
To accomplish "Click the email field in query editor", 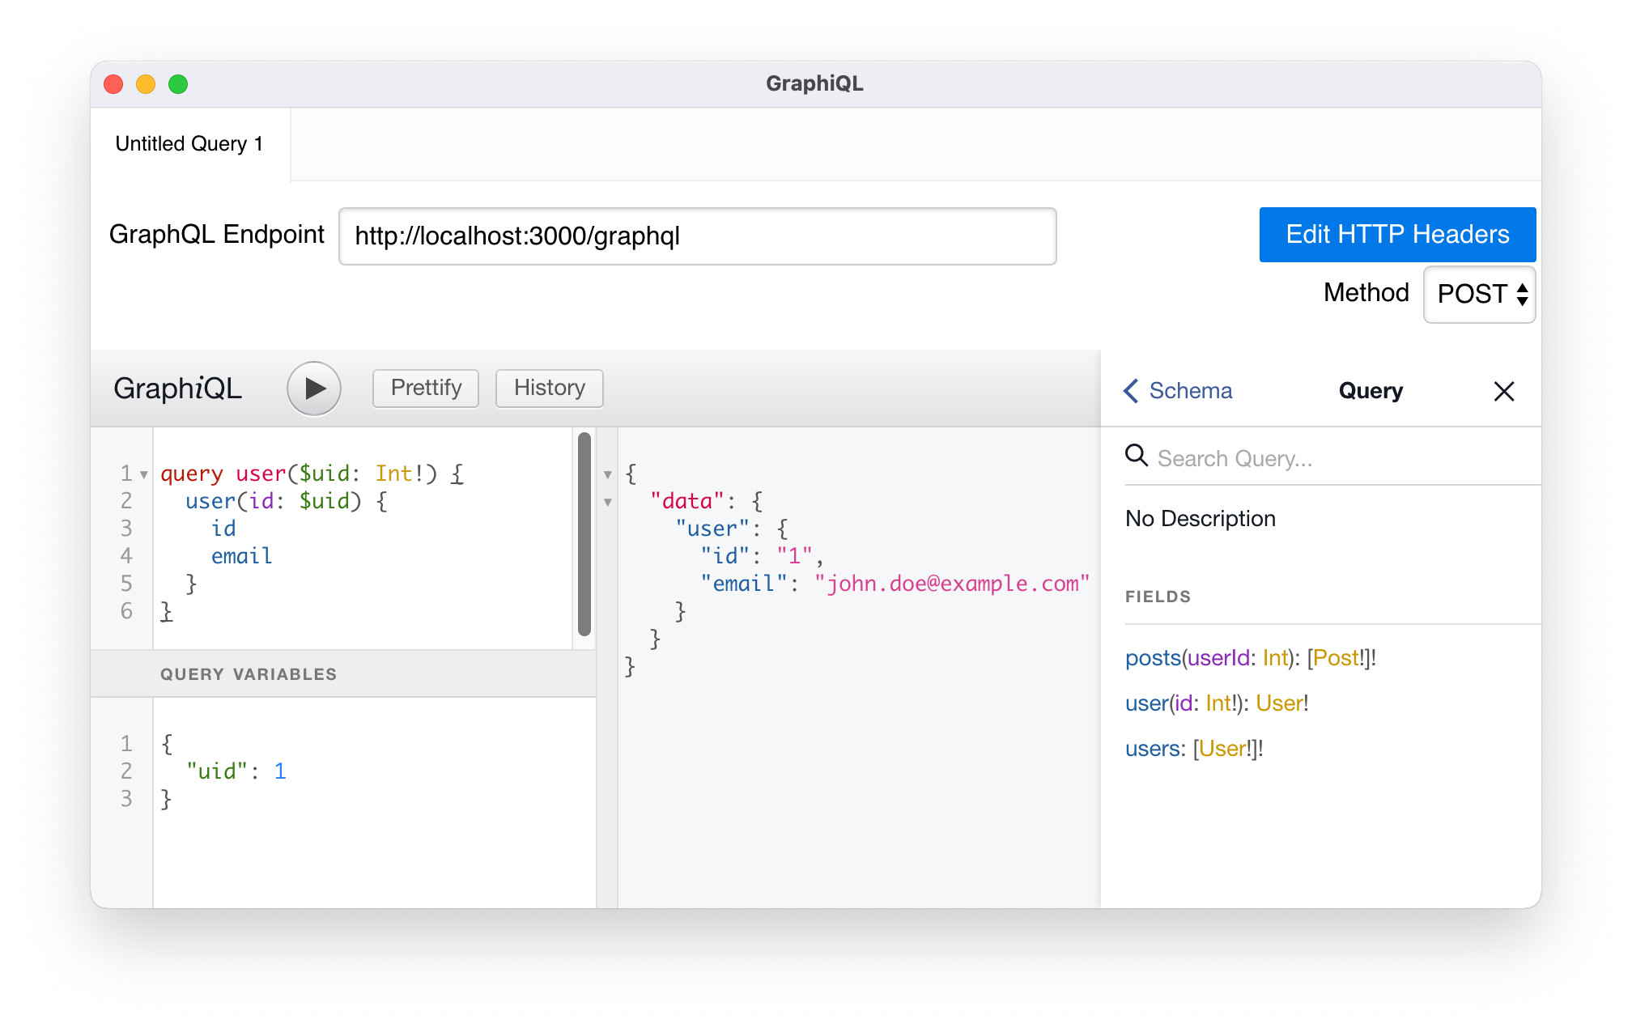I will (241, 556).
